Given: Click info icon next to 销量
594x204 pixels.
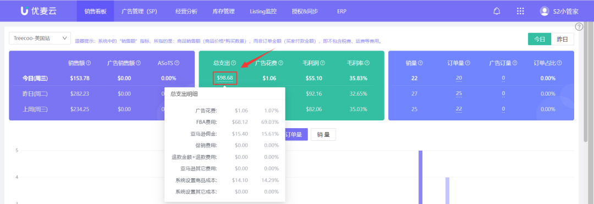Looking at the screenshot, I should point(421,63).
